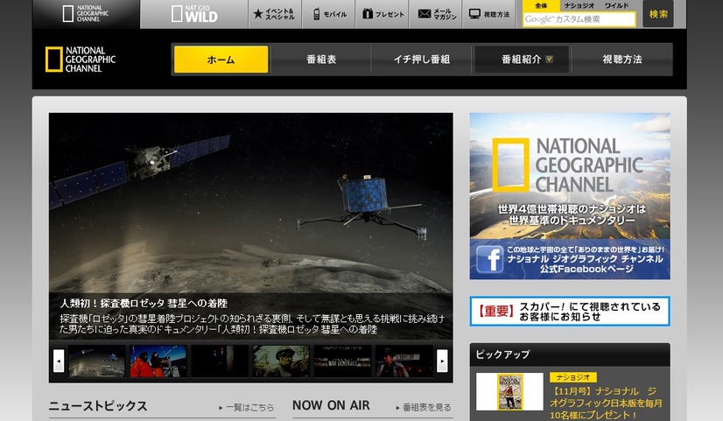
Task: Open the Rosetta comet landing feature title
Action: coord(144,304)
